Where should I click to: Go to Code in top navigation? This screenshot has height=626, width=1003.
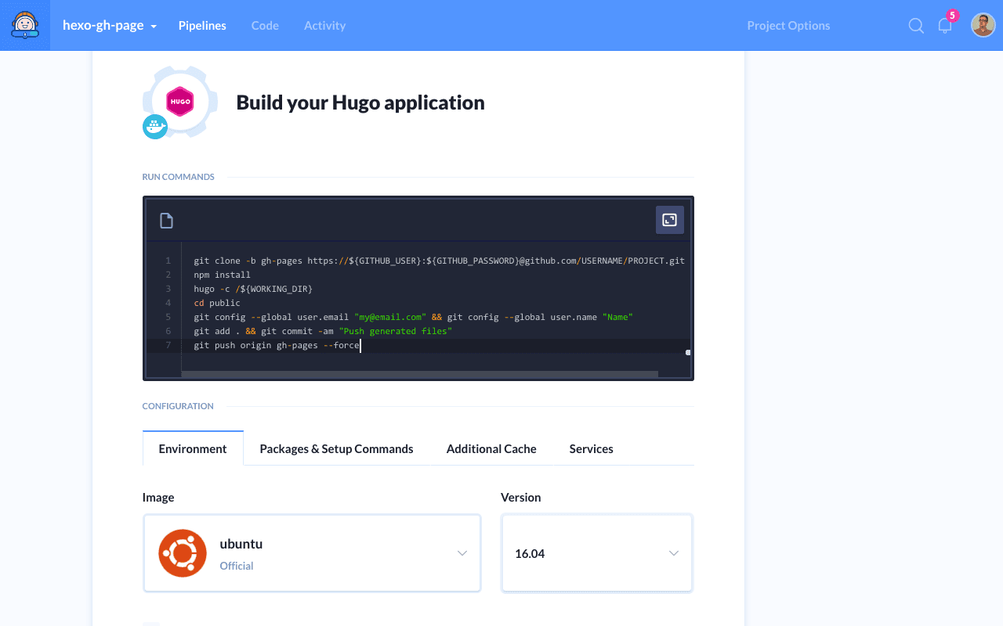point(265,25)
